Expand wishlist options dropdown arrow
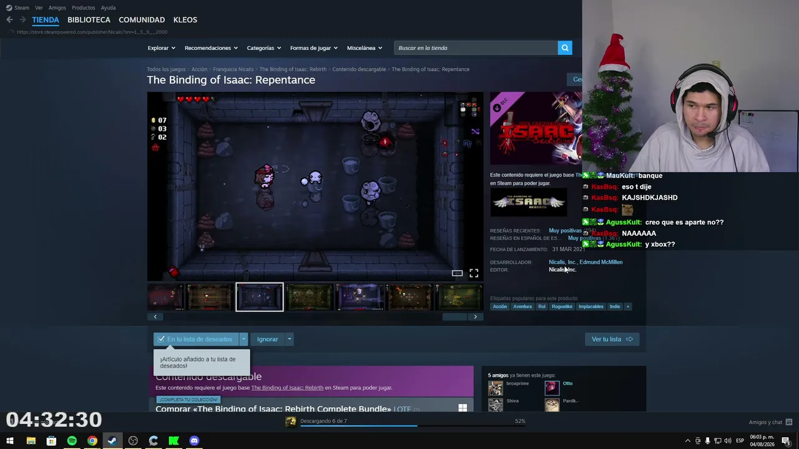The image size is (799, 449). (243, 339)
